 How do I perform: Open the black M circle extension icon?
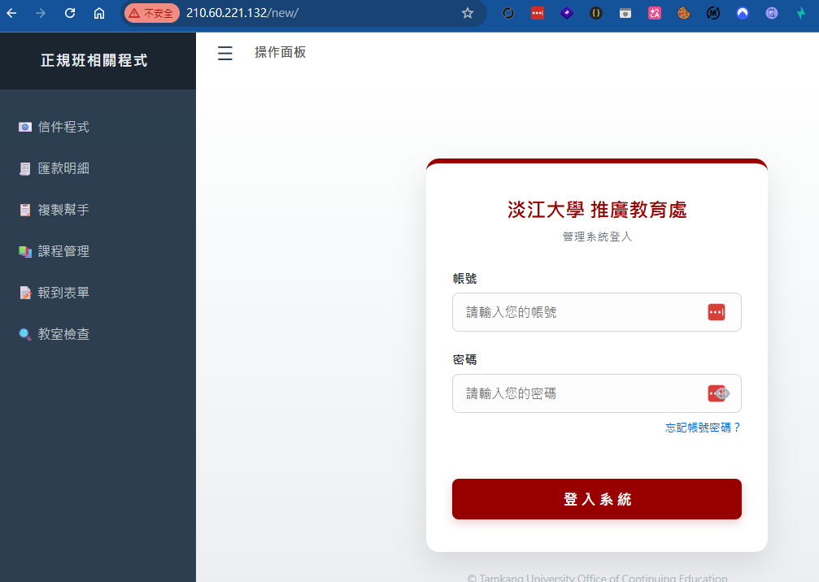[713, 13]
